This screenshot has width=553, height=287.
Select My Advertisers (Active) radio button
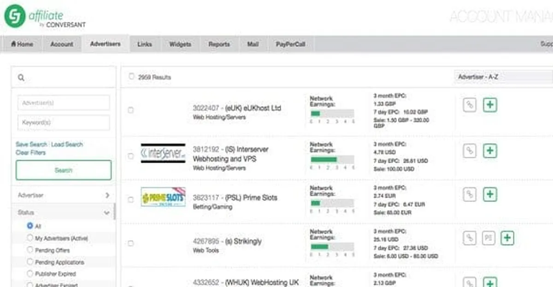tap(30, 238)
